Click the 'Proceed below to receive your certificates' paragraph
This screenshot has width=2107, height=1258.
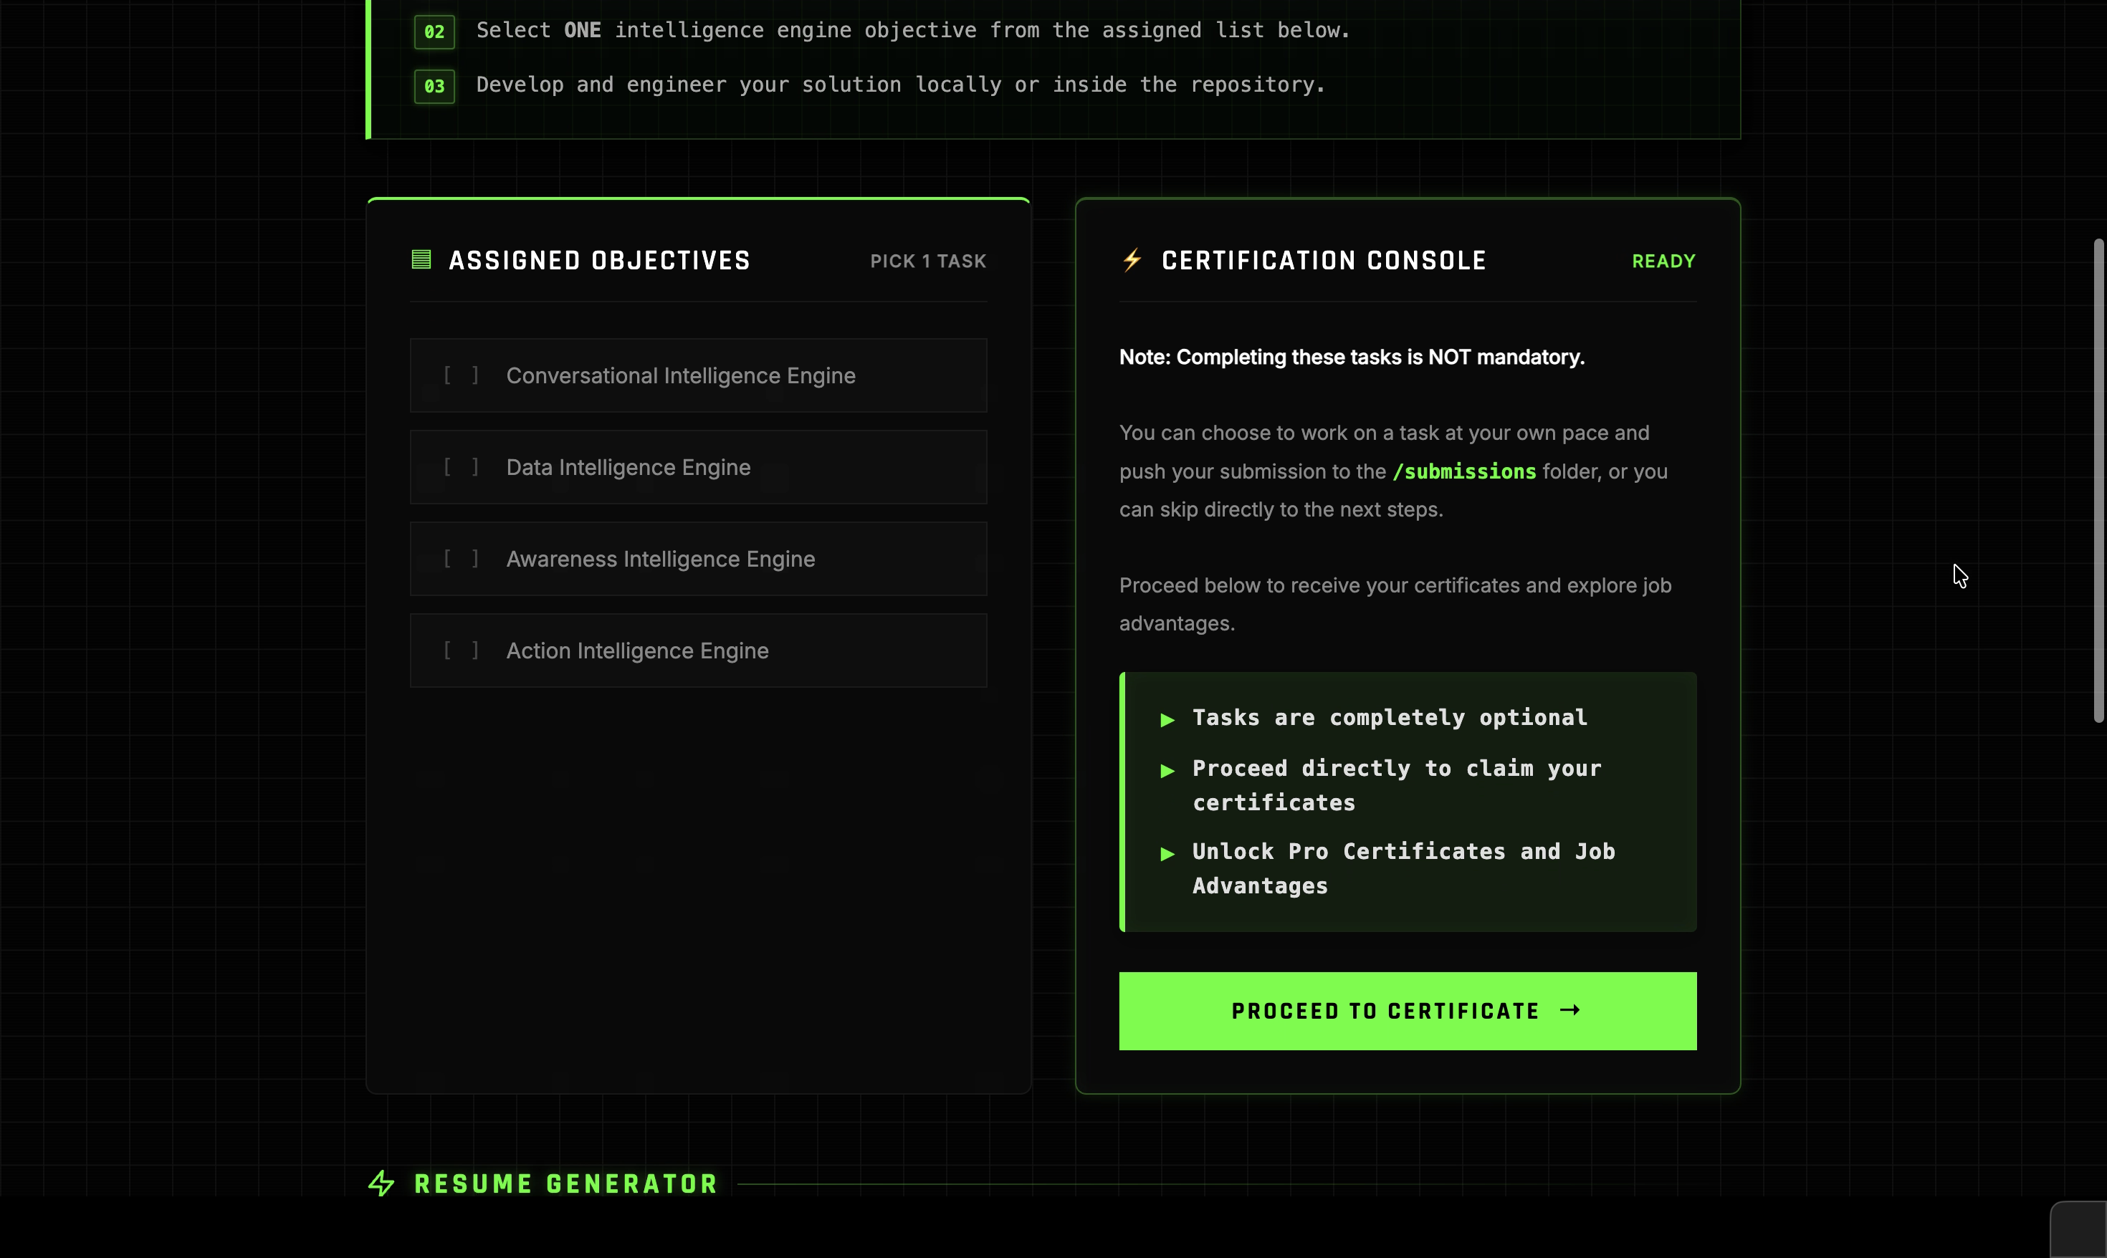(x=1395, y=605)
